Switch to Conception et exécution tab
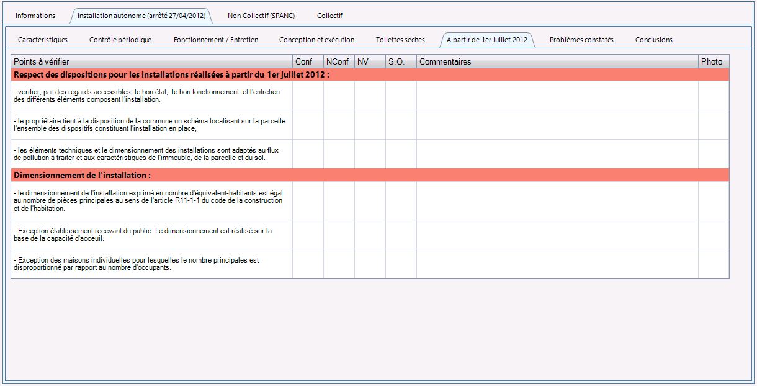Image resolution: width=757 pixels, height=386 pixels. click(317, 40)
